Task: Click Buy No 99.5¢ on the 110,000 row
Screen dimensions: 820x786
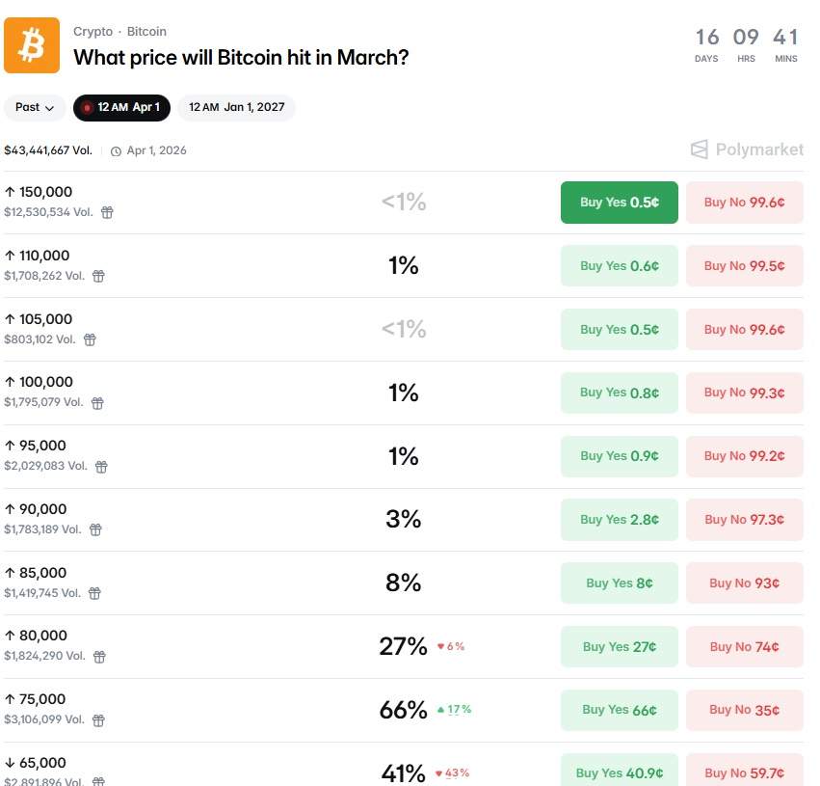Action: click(x=744, y=265)
